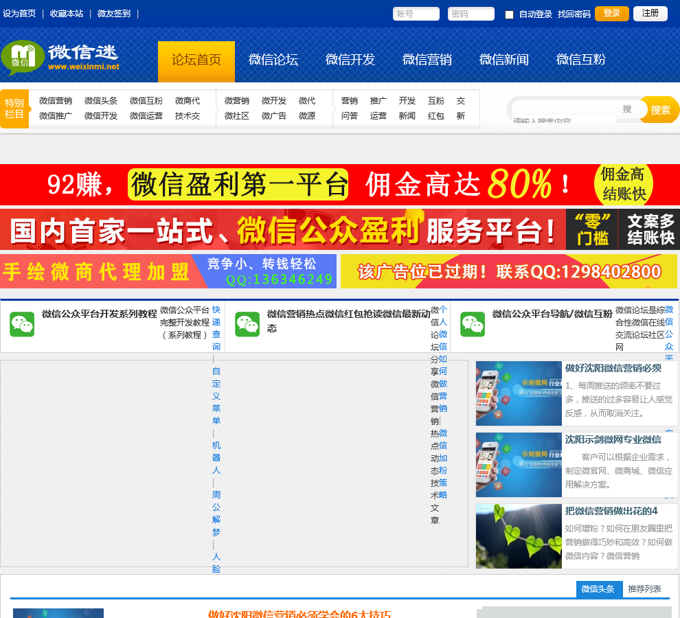This screenshot has height=618, width=680.
Task: Click the 92赚 微信盈利第一平台 banner
Action: coord(340,185)
